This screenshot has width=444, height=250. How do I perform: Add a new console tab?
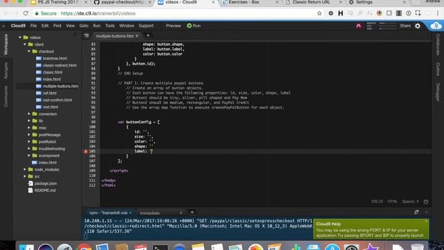191,212
